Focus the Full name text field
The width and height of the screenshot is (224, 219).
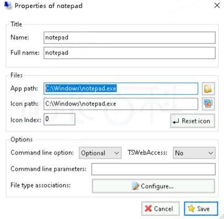click(129, 53)
